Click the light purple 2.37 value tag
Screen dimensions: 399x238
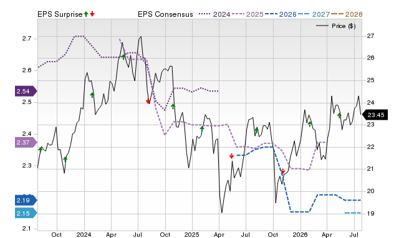pyautogui.click(x=26, y=143)
